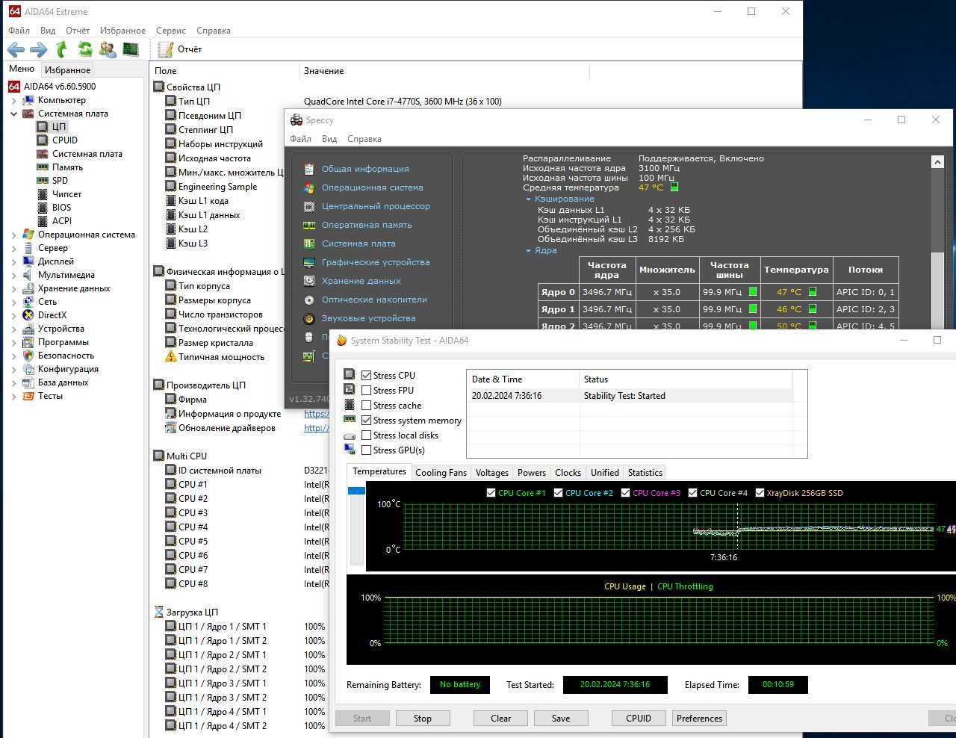Click the Системная плата icon in Speccy
This screenshot has height=738, width=956.
tap(309, 244)
